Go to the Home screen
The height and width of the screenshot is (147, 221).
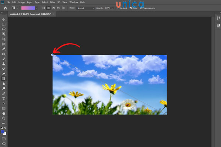tap(6, 8)
